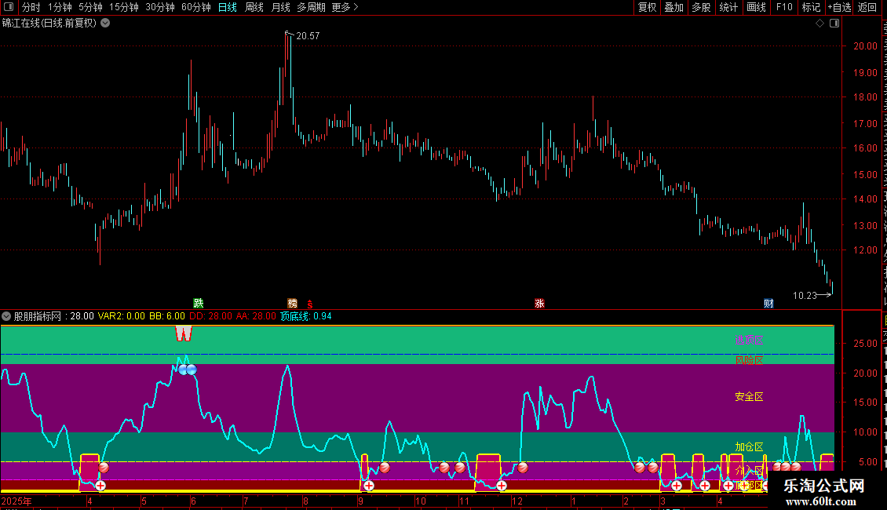Open the 统计 statistics tool

coord(728,7)
